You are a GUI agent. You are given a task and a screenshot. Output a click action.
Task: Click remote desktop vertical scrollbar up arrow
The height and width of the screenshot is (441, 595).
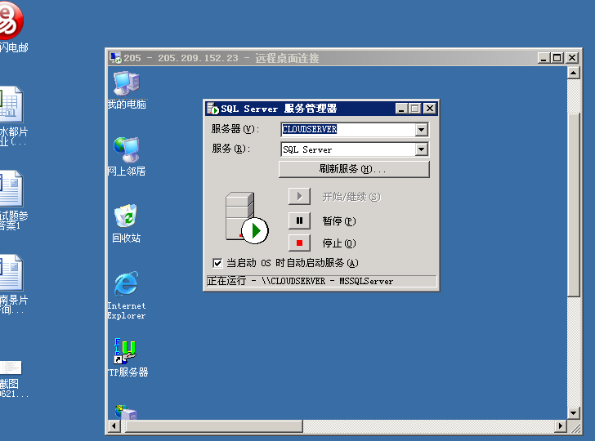pos(574,73)
